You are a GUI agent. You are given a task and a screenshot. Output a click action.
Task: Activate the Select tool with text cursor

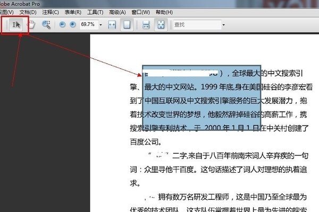[16, 24]
